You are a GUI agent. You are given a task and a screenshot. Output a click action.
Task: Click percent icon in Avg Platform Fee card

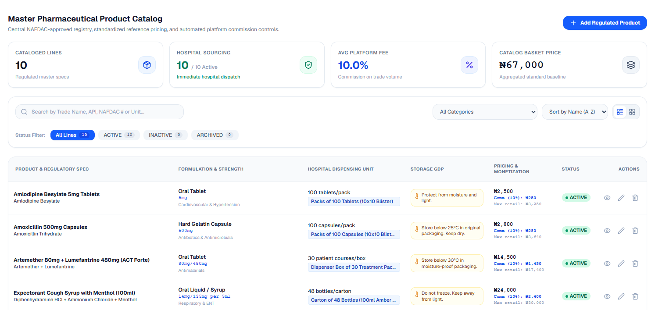click(x=469, y=65)
